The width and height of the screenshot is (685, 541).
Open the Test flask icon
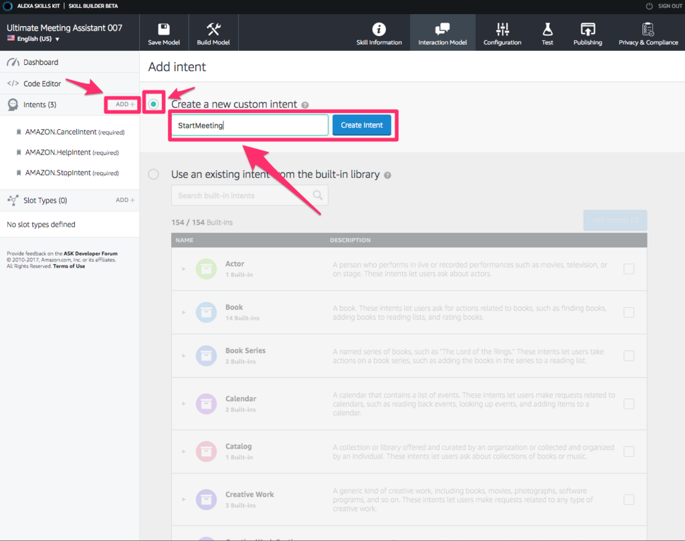pyautogui.click(x=547, y=29)
